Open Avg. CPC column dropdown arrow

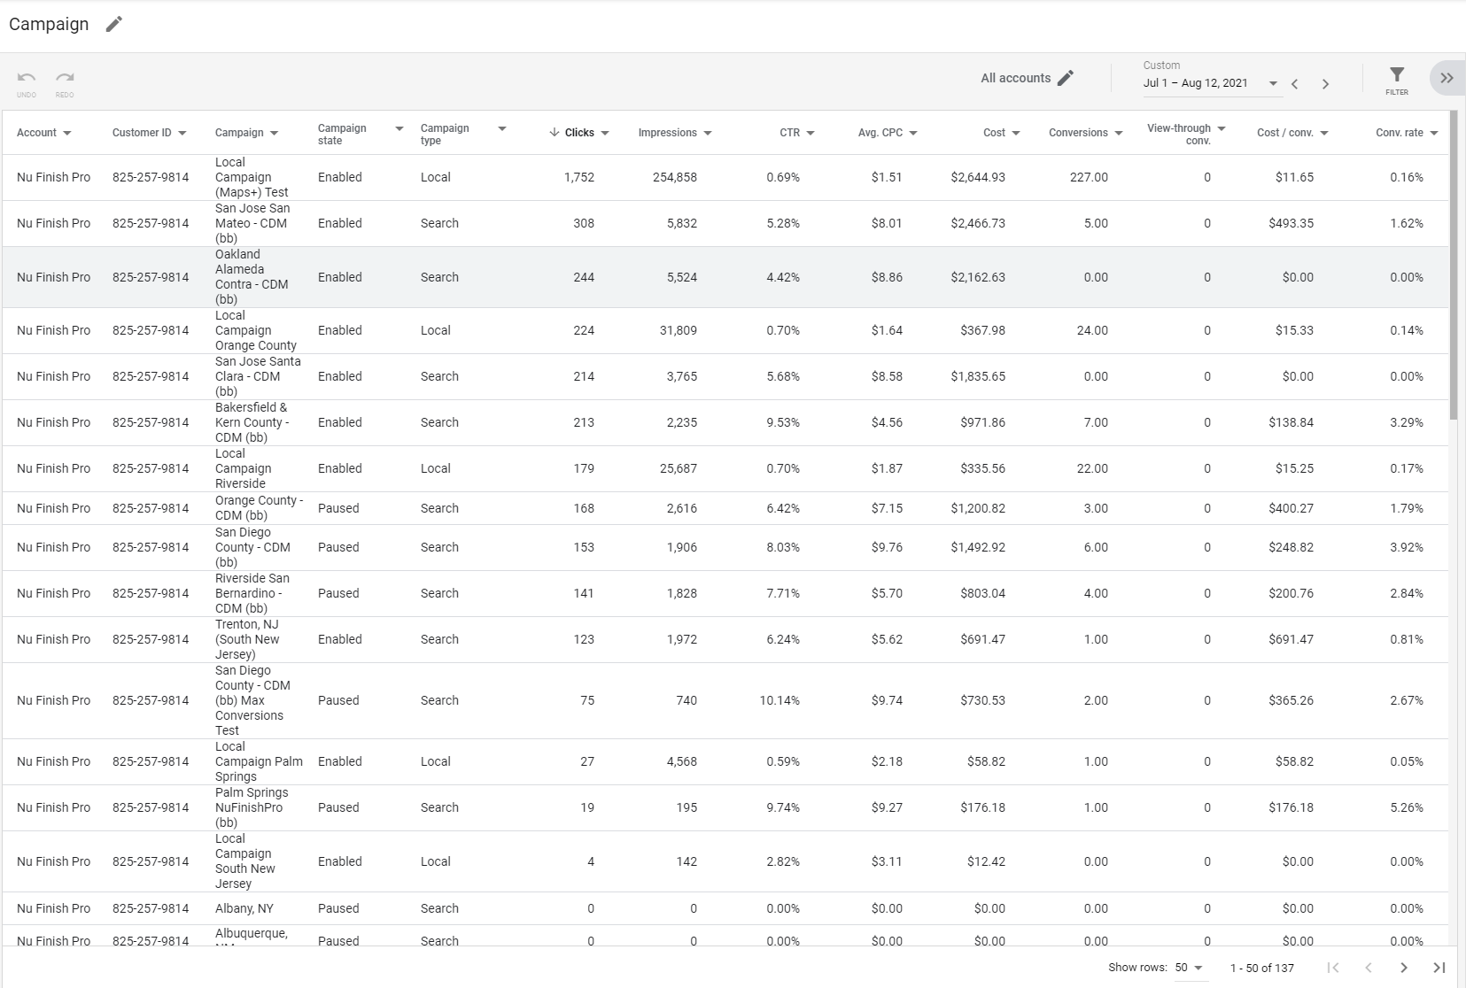tap(913, 133)
